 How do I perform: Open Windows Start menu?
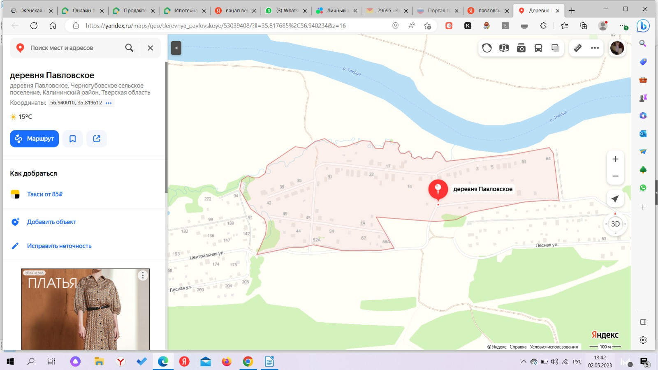point(10,361)
